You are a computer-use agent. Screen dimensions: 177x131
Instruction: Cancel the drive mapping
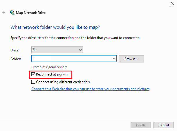pyautogui.click(x=164, y=125)
